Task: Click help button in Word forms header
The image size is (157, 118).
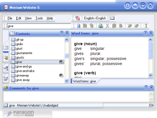Action: point(145,33)
